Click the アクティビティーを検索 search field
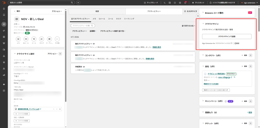This screenshot has height=128, width=260. [83, 26]
